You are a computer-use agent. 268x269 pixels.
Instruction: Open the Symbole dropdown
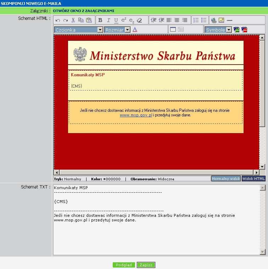tap(218, 30)
